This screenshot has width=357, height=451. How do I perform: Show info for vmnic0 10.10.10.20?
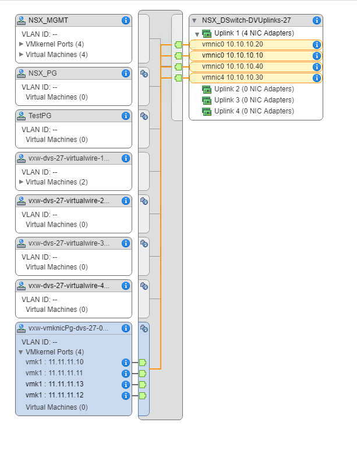(316, 45)
